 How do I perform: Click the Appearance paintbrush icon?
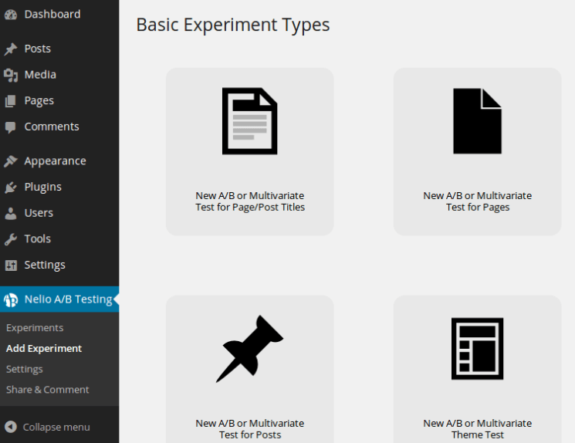pyautogui.click(x=11, y=161)
